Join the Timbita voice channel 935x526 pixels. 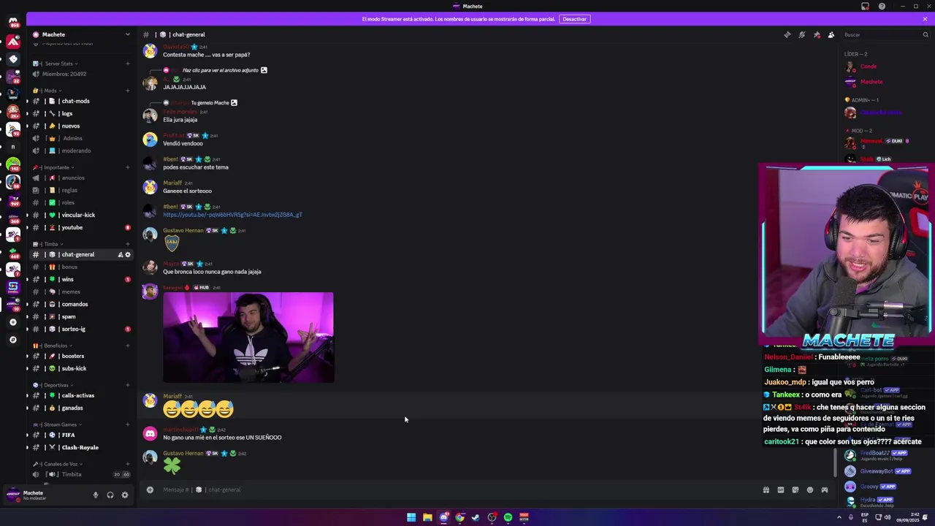pyautogui.click(x=80, y=474)
